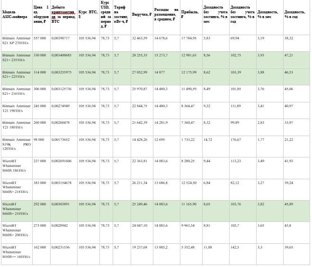The width and height of the screenshot is (312, 267).
Task: Select revenue cell '25 249,46'
Action: pos(142,211)
